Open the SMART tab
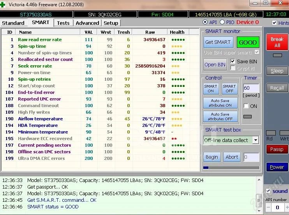289x215 pixels. [x=41, y=23]
